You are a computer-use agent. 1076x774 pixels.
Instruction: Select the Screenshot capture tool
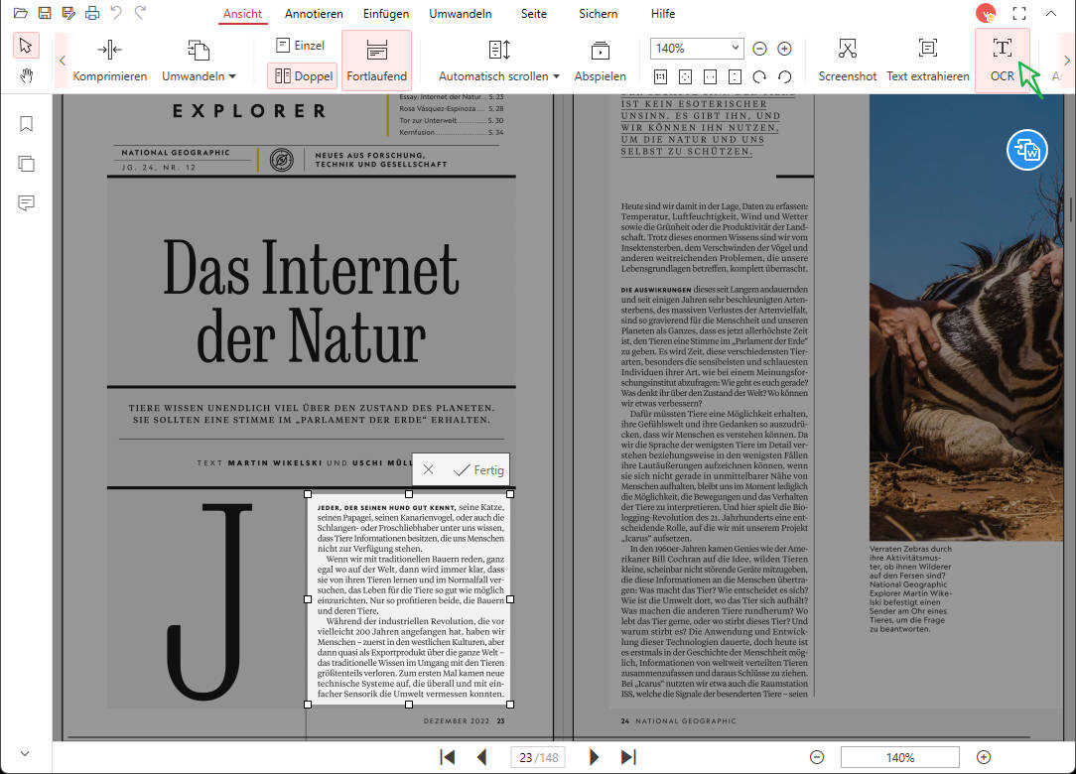click(847, 58)
